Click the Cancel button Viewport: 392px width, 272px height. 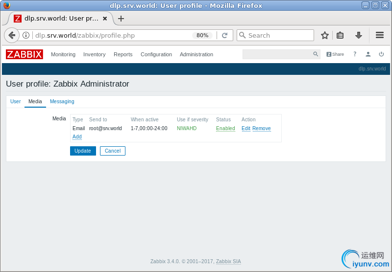click(113, 151)
